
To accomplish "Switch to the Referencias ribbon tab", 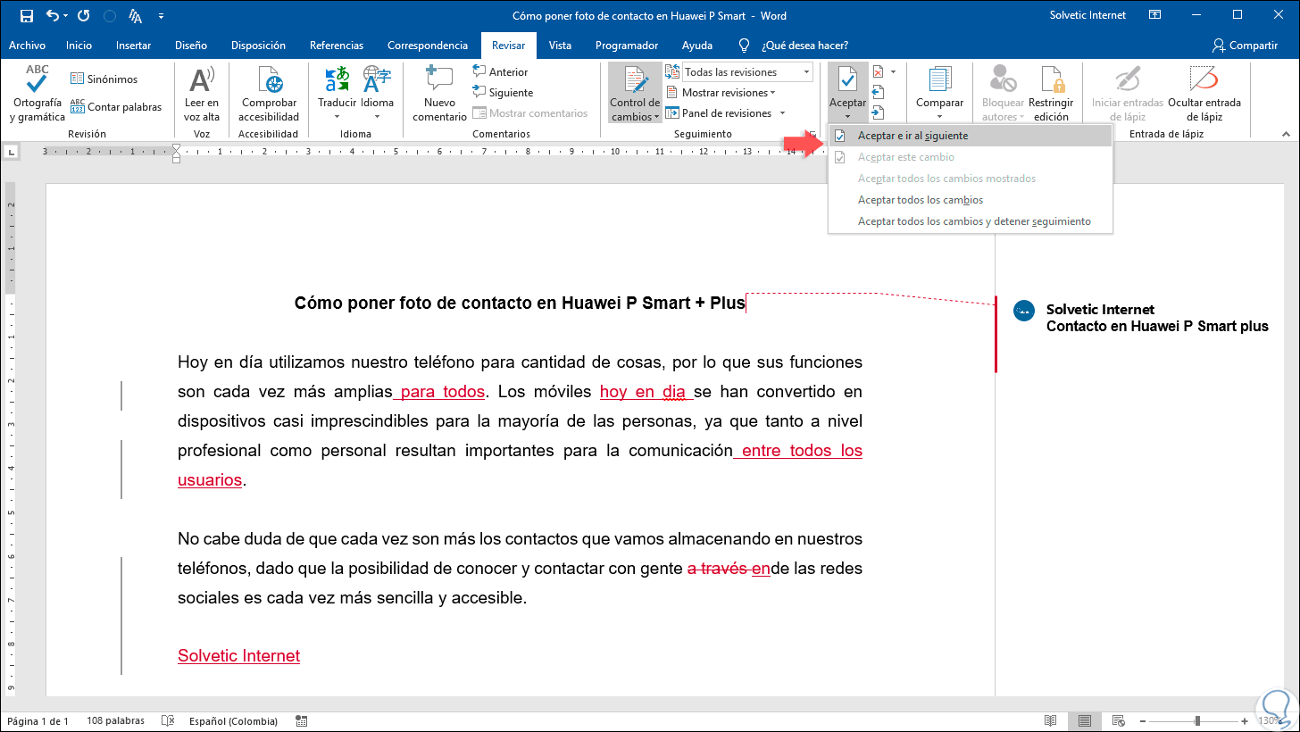I will pos(336,46).
